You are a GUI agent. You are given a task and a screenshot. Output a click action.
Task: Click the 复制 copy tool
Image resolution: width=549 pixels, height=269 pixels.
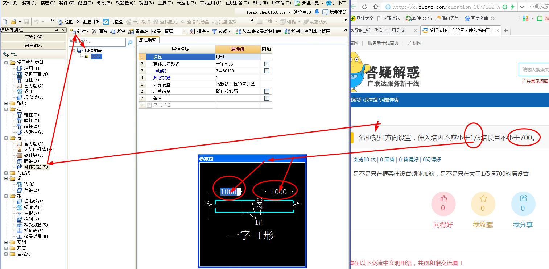[118, 31]
